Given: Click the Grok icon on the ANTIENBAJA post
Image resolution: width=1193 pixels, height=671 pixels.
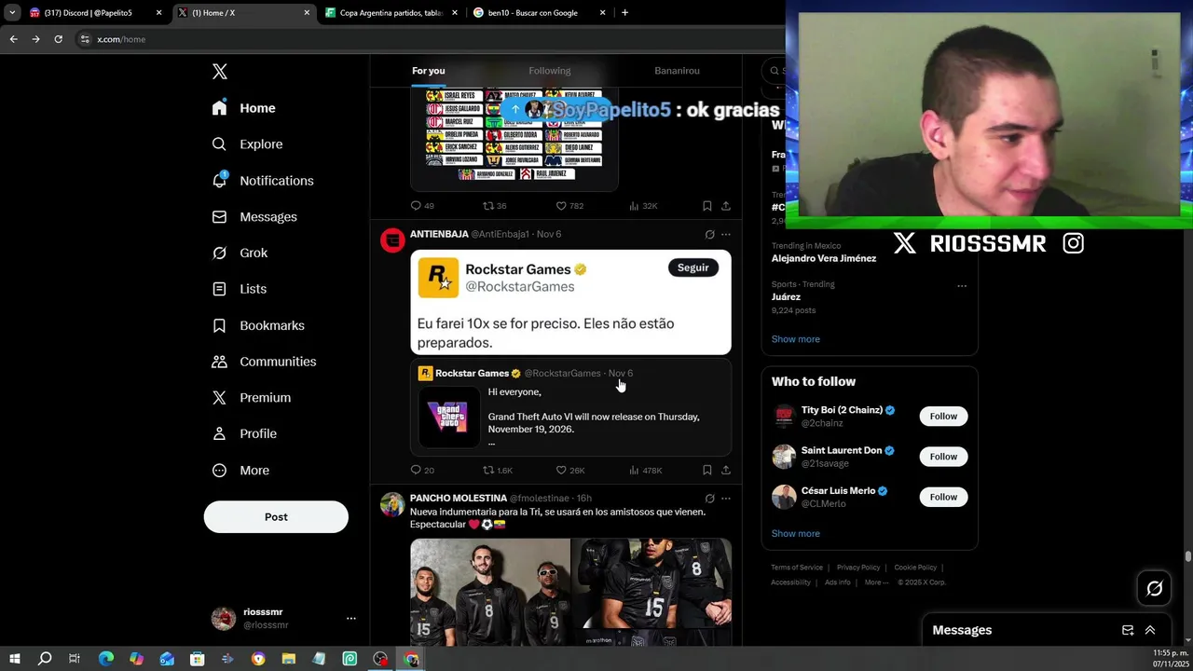Looking at the screenshot, I should (709, 235).
